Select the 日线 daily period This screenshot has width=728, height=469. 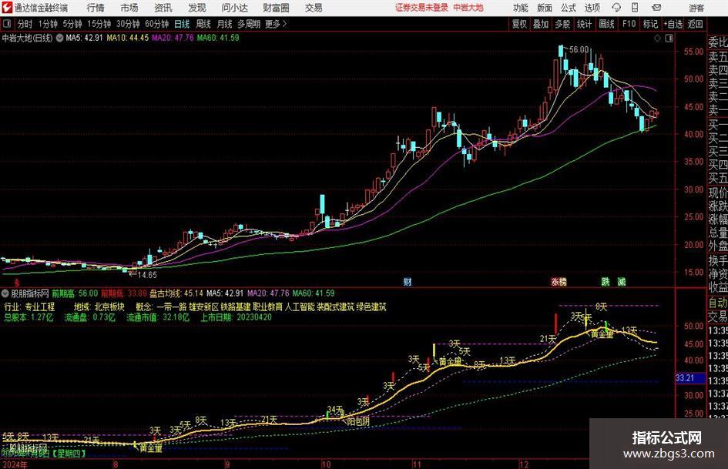182,24
